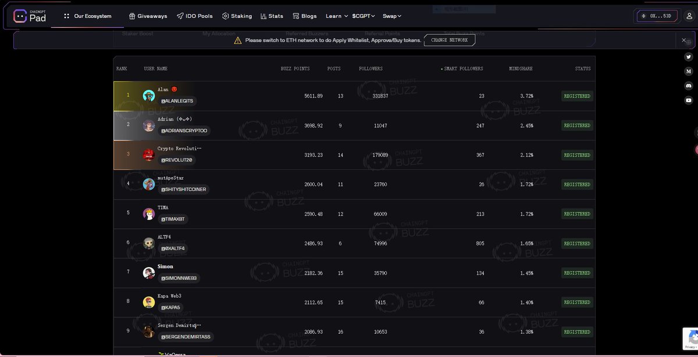Select the 5611.89 buzz points value
This screenshot has width=698, height=357.
click(313, 96)
